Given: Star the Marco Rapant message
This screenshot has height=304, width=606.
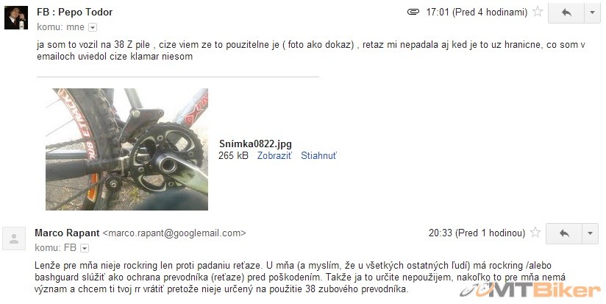Looking at the screenshot, I should [x=535, y=233].
